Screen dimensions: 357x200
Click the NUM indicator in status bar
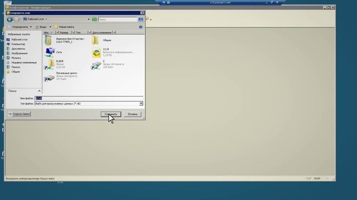click(317, 178)
